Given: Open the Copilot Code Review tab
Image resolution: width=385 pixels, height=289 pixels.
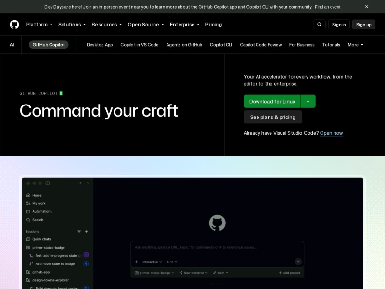Looking at the screenshot, I should 260,45.
